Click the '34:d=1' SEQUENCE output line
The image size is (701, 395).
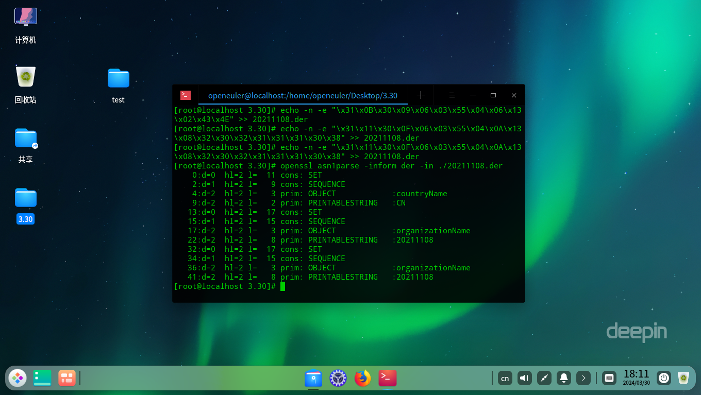tap(266, 259)
